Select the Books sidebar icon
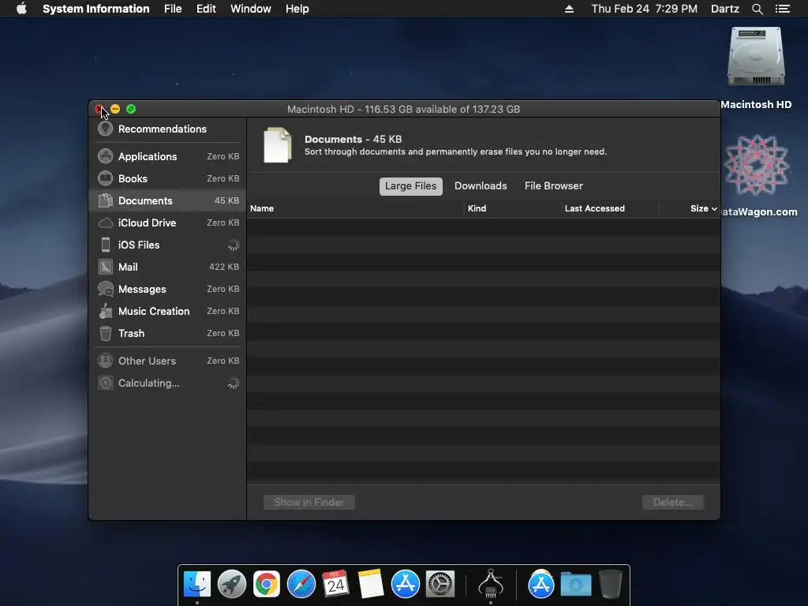Viewport: 808px width, 606px height. [x=105, y=178]
